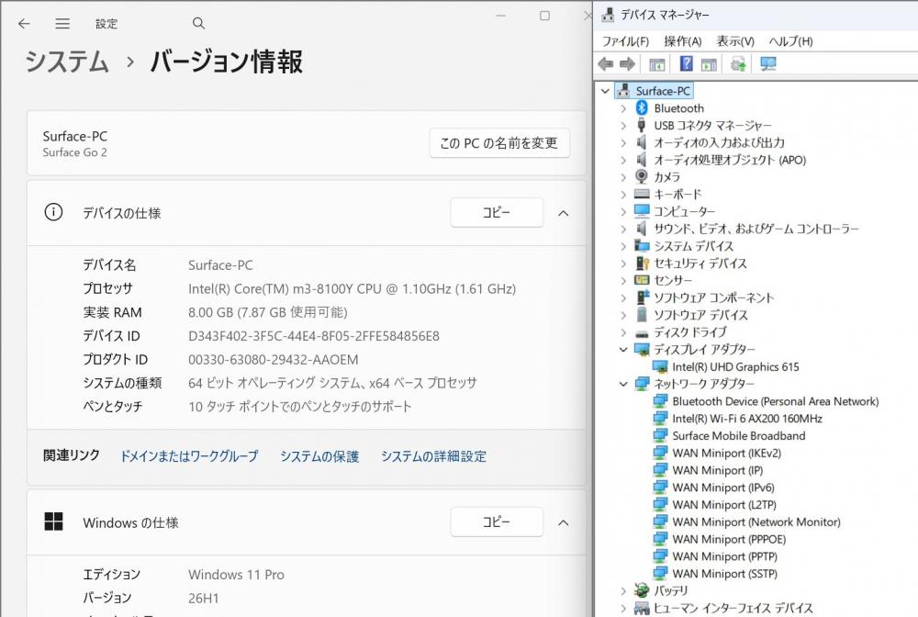Image resolution: width=918 pixels, height=617 pixels.
Task: Select the Bluetooth category icon
Action: point(642,107)
